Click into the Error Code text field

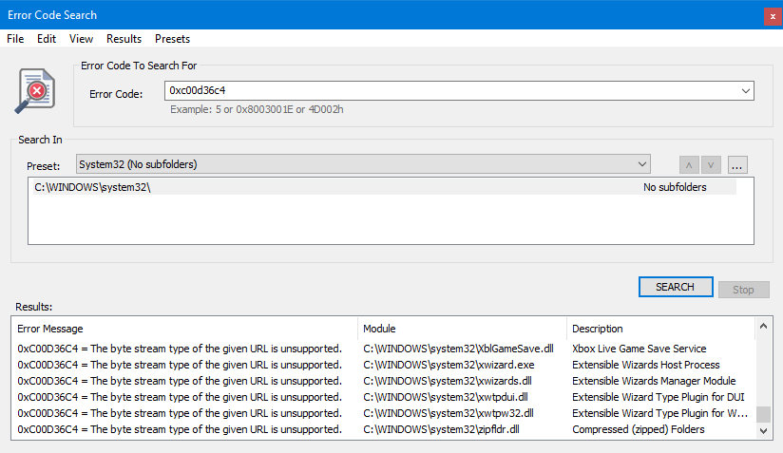(447, 91)
